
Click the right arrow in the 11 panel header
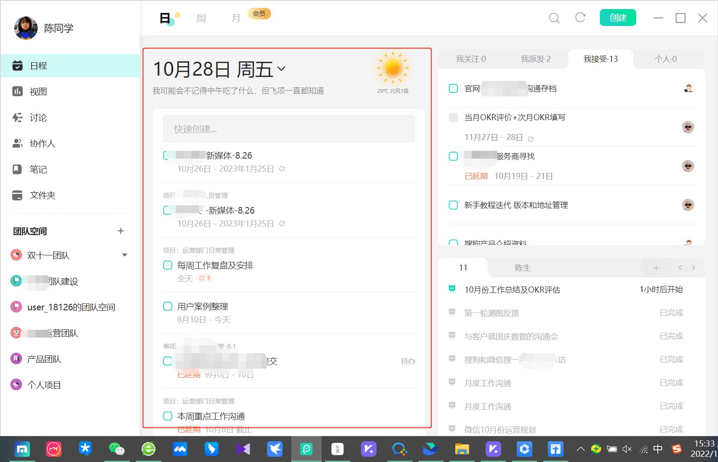tap(694, 268)
